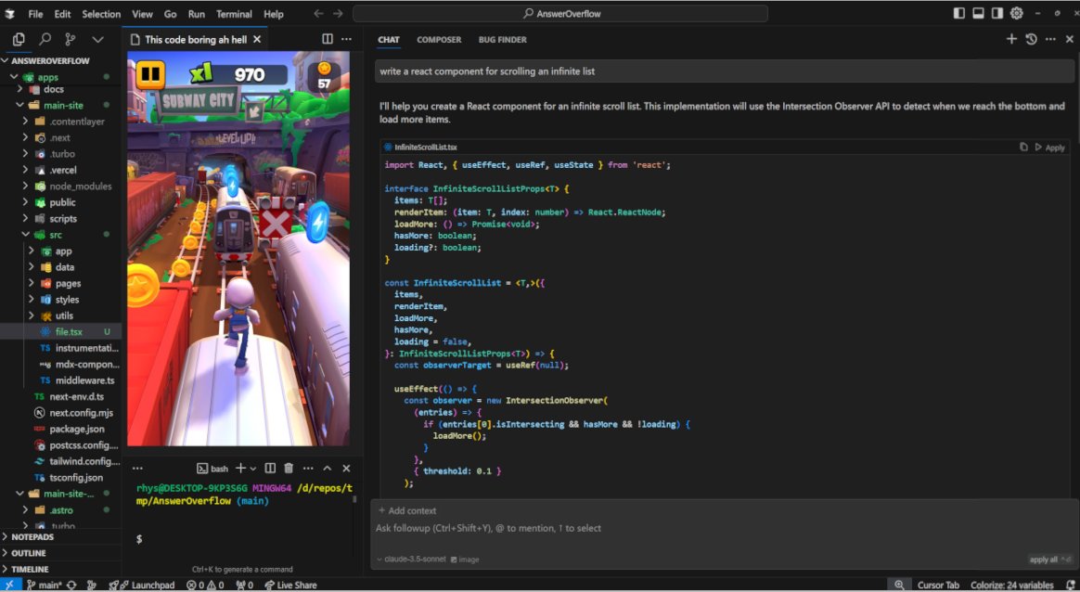Open Cursor settings gear icon
This screenshot has height=592, width=1080.
1017,13
